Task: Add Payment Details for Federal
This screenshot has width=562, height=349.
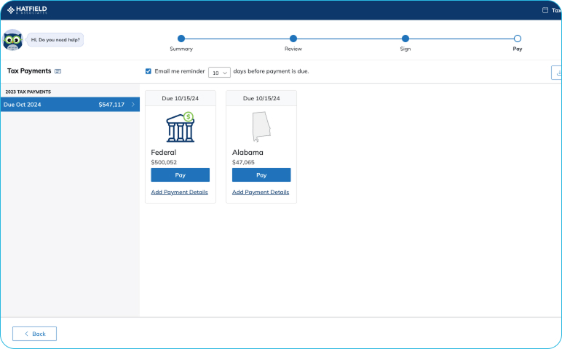Action: pos(179,192)
